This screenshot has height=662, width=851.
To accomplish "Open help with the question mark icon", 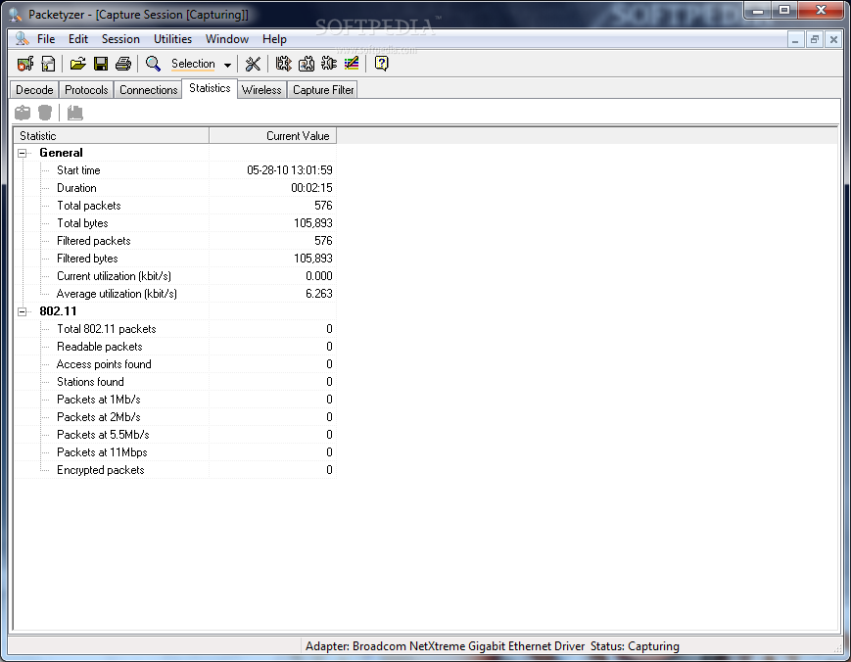I will 382,64.
